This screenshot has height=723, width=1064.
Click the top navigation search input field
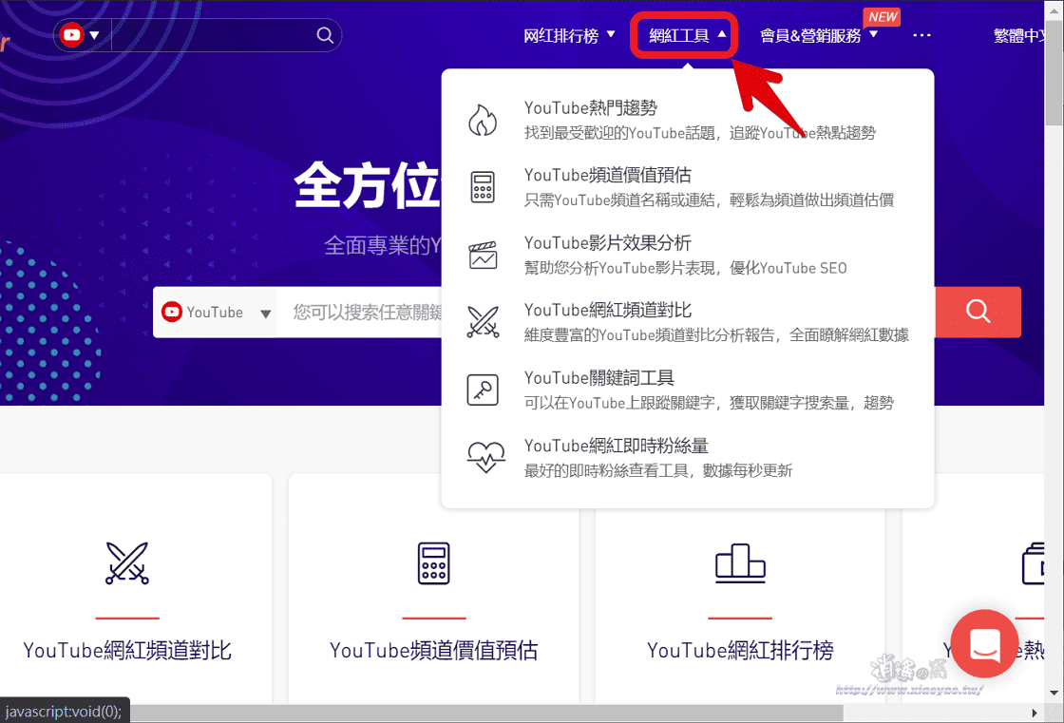(212, 35)
